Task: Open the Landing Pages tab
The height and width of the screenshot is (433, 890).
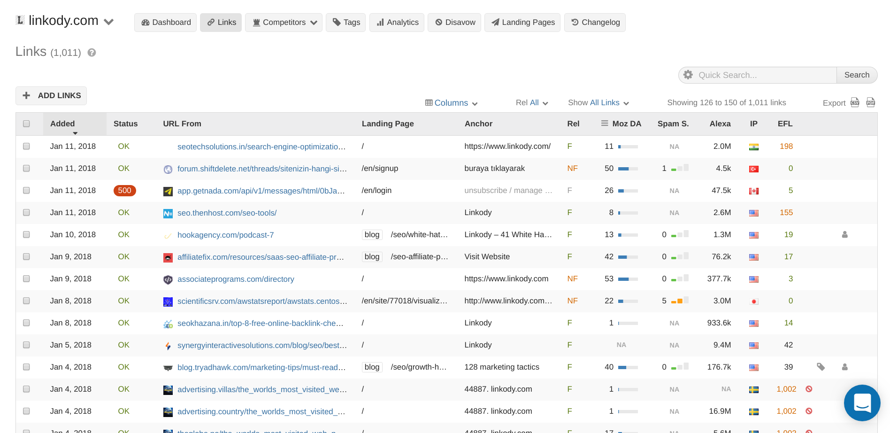Action: pos(522,23)
